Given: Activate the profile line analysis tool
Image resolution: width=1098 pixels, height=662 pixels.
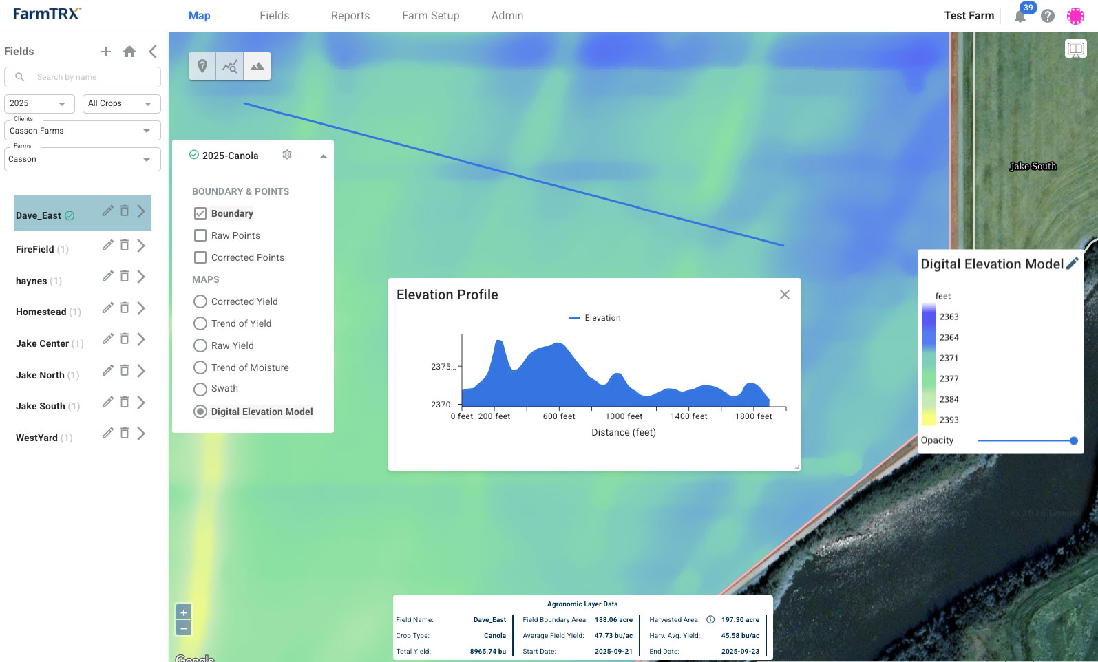Looking at the screenshot, I should click(230, 66).
